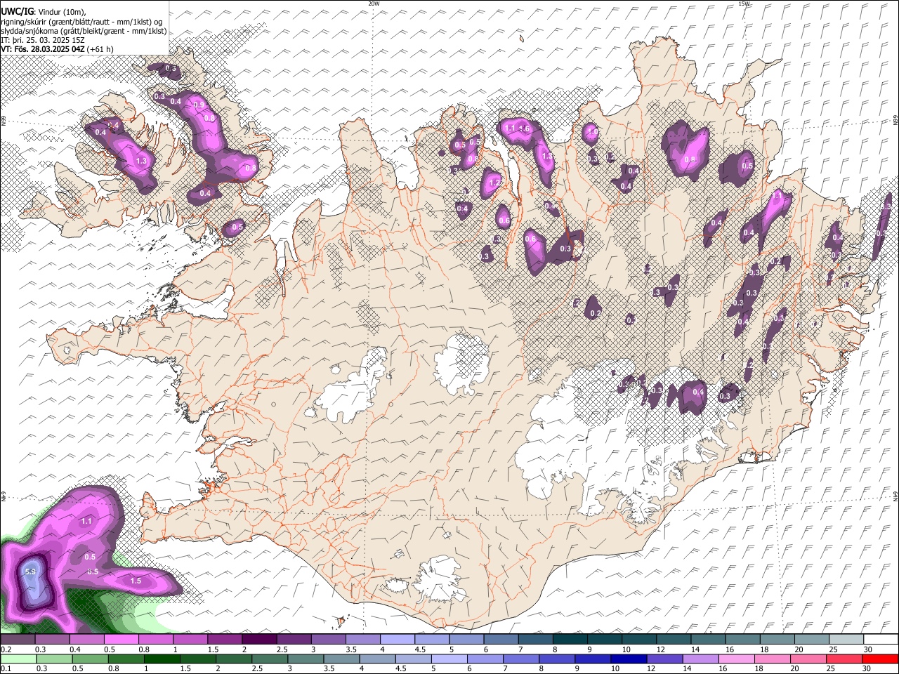
Task: Click the '12' label in the top legend row
Action: [x=661, y=649]
